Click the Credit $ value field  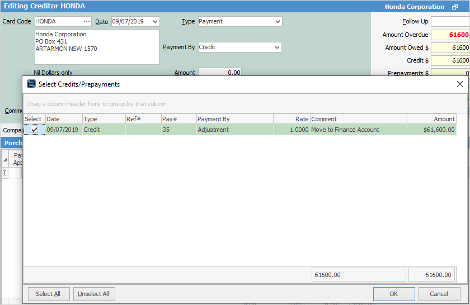click(450, 60)
